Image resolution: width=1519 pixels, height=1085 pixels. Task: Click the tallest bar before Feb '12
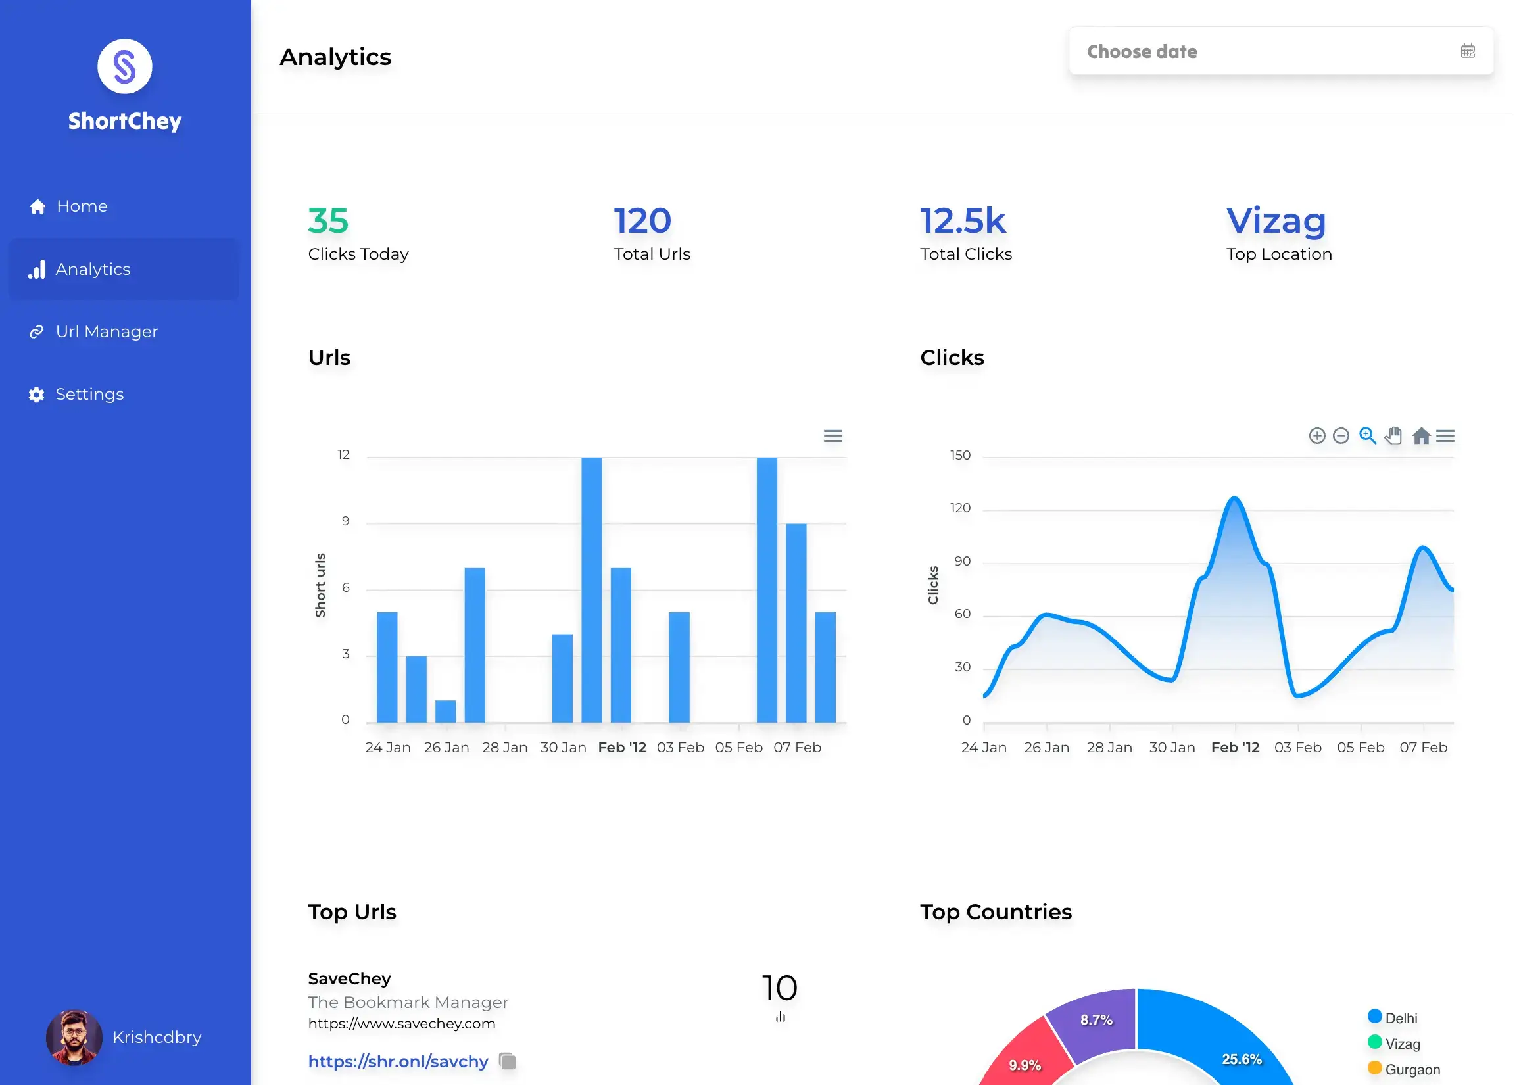pyautogui.click(x=591, y=590)
